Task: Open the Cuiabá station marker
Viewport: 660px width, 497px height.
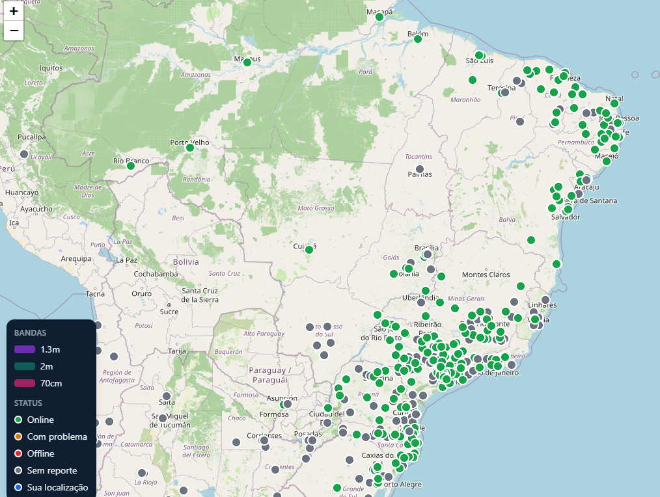Action: 309,250
